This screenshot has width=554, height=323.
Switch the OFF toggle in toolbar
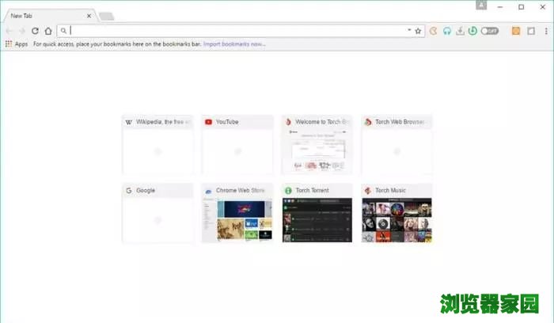click(490, 31)
